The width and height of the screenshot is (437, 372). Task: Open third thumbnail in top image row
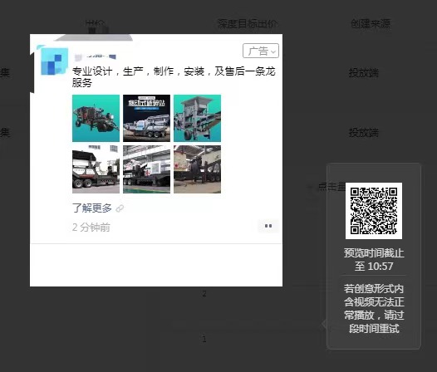tap(198, 118)
